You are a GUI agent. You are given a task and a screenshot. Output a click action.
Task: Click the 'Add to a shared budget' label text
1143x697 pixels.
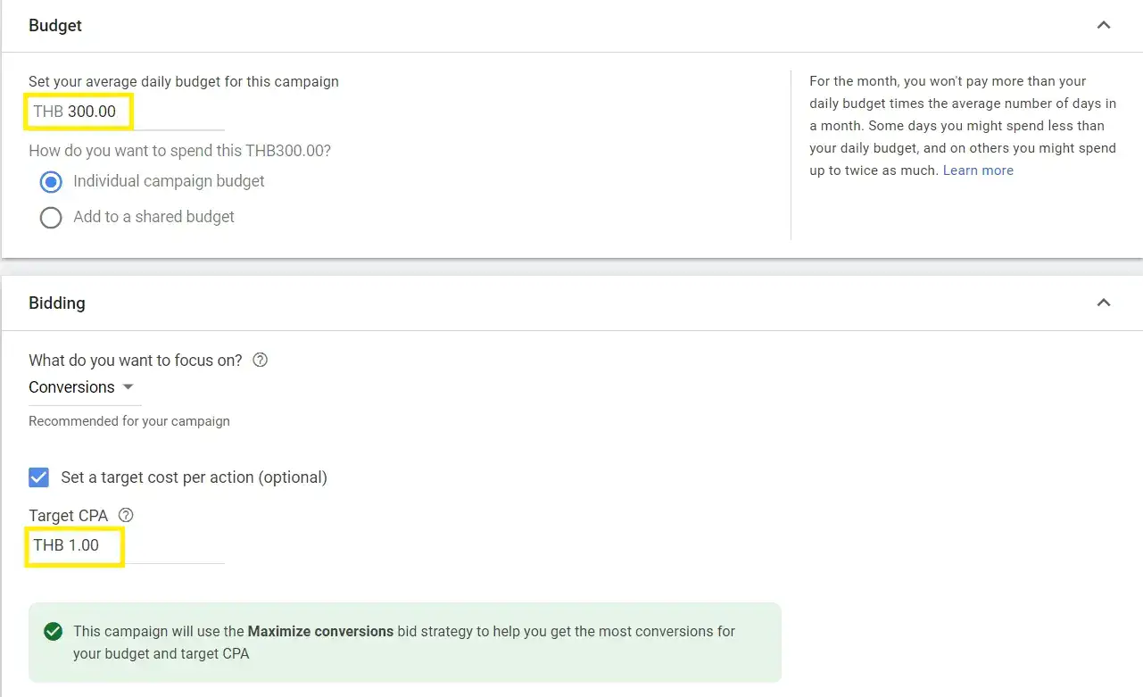tap(153, 217)
